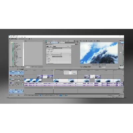Switch to the Media Generators tab

[34, 67]
